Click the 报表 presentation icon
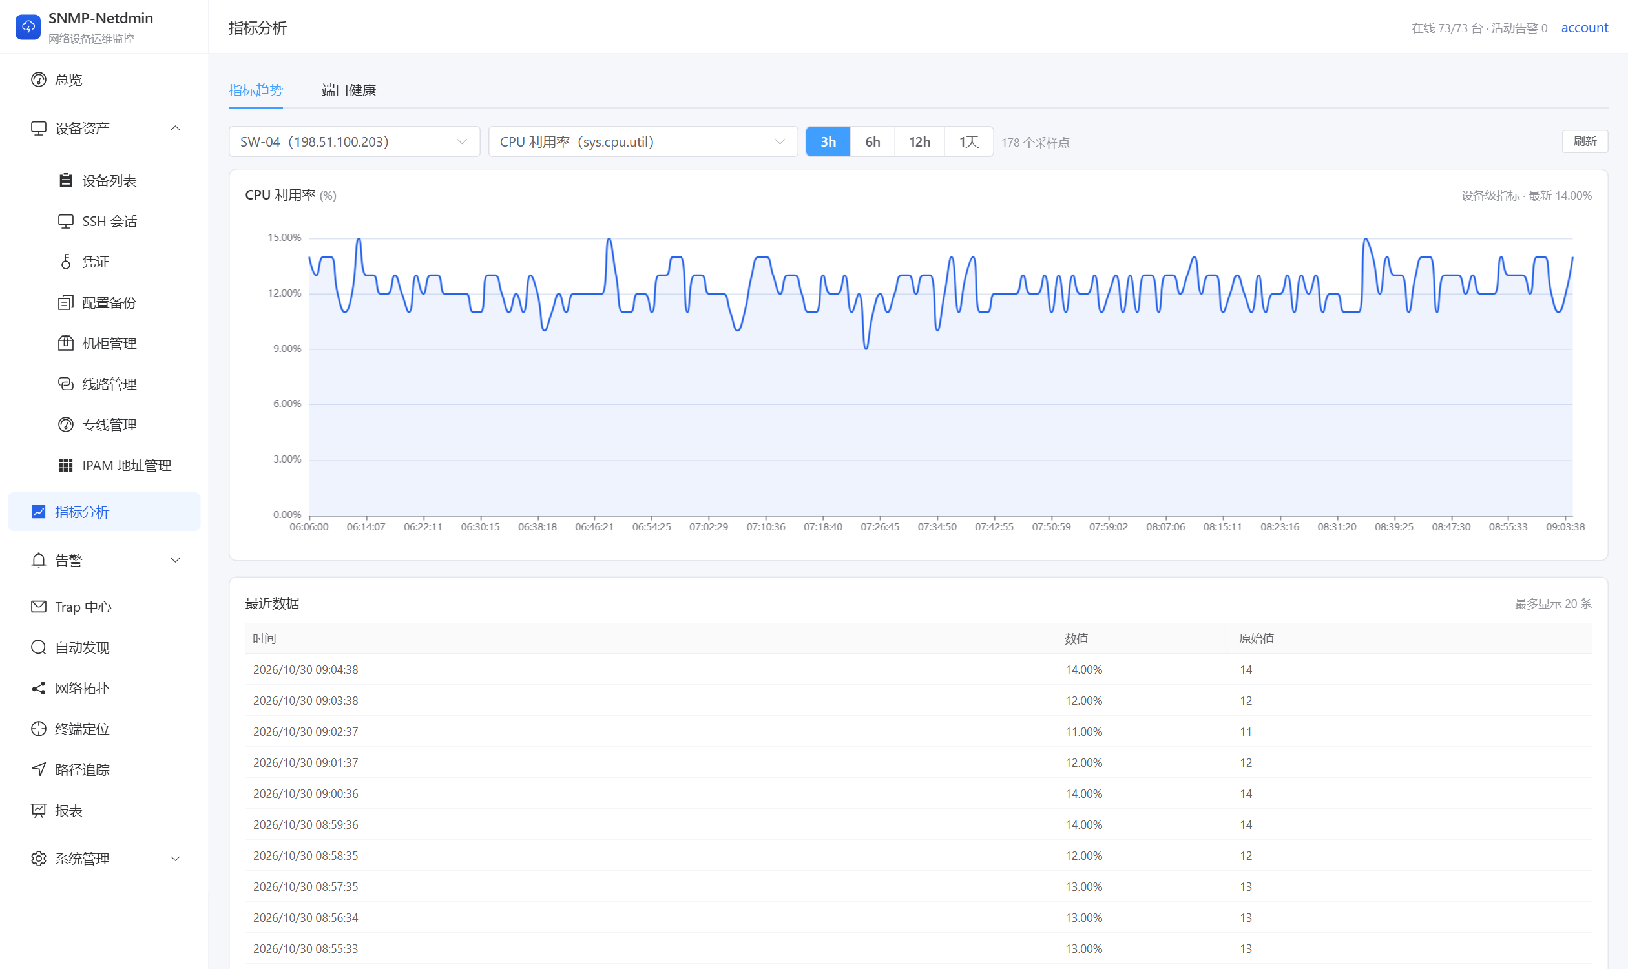The width and height of the screenshot is (1628, 969). point(39,811)
